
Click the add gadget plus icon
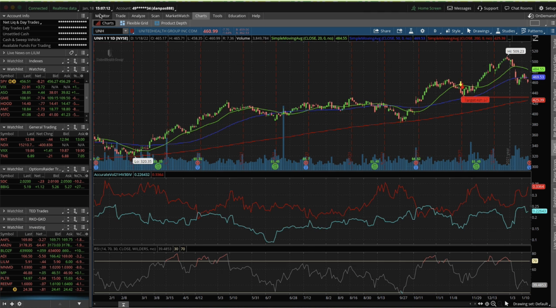(x=12, y=304)
